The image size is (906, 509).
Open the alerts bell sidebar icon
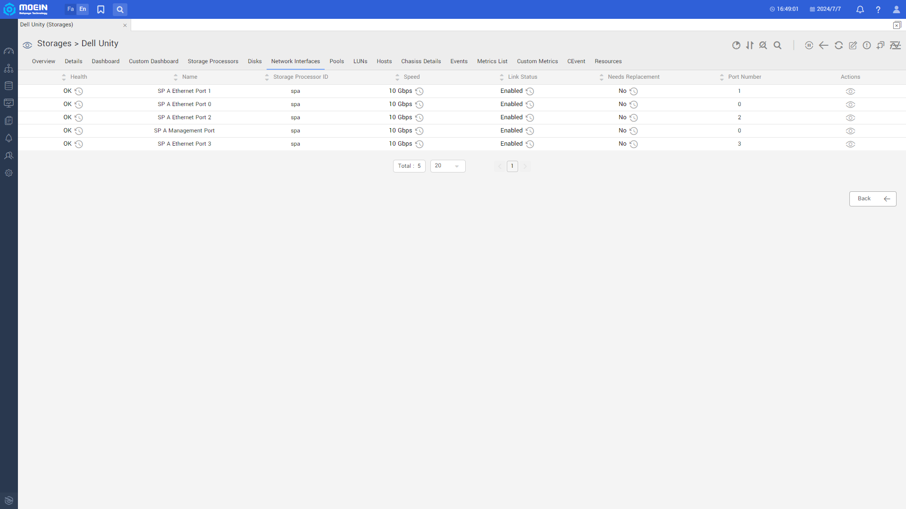click(x=8, y=138)
